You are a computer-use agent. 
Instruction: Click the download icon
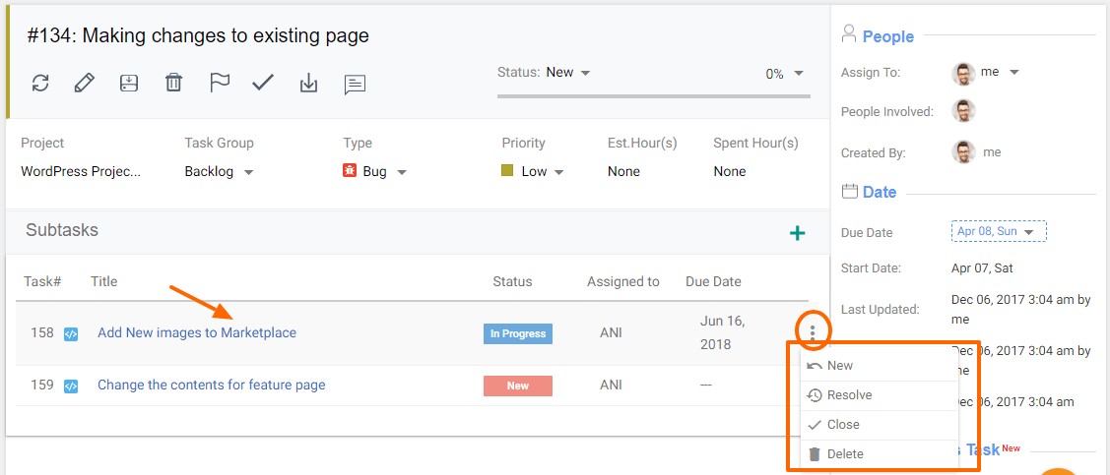coord(308,84)
